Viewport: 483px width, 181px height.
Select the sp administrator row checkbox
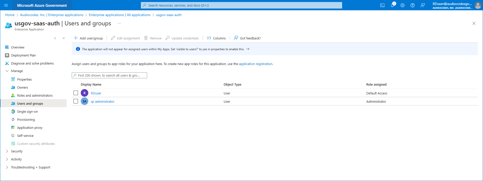[x=76, y=101]
